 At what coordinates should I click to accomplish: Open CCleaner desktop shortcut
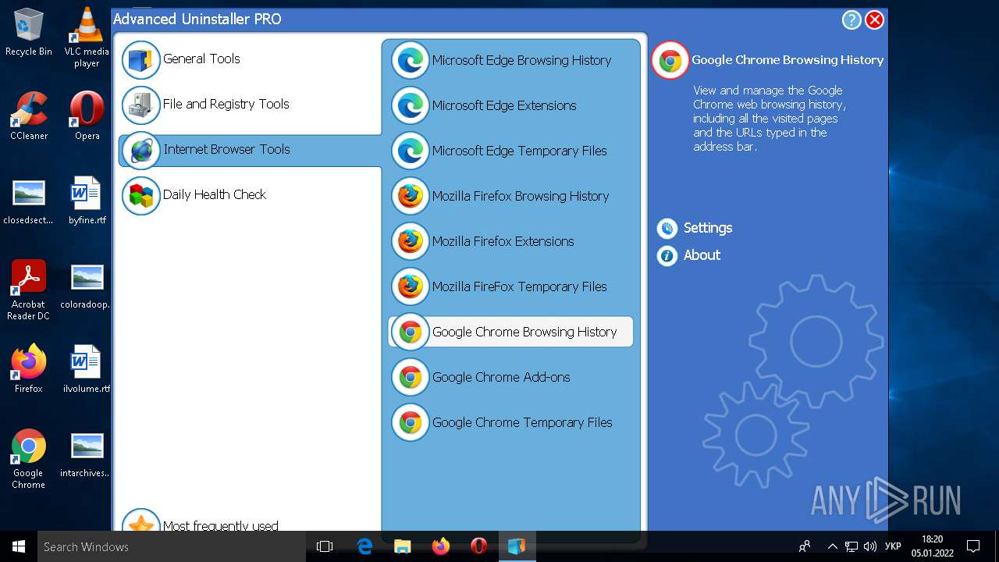point(29,117)
